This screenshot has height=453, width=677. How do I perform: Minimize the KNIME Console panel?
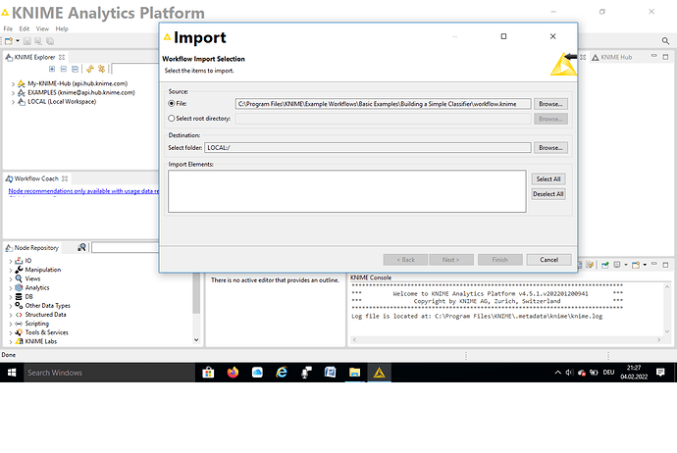[654, 263]
